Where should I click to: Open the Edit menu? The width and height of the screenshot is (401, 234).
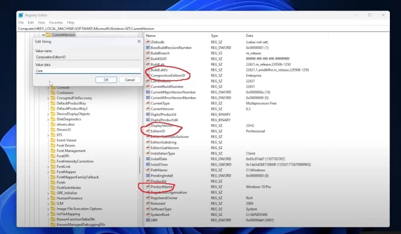tap(29, 22)
